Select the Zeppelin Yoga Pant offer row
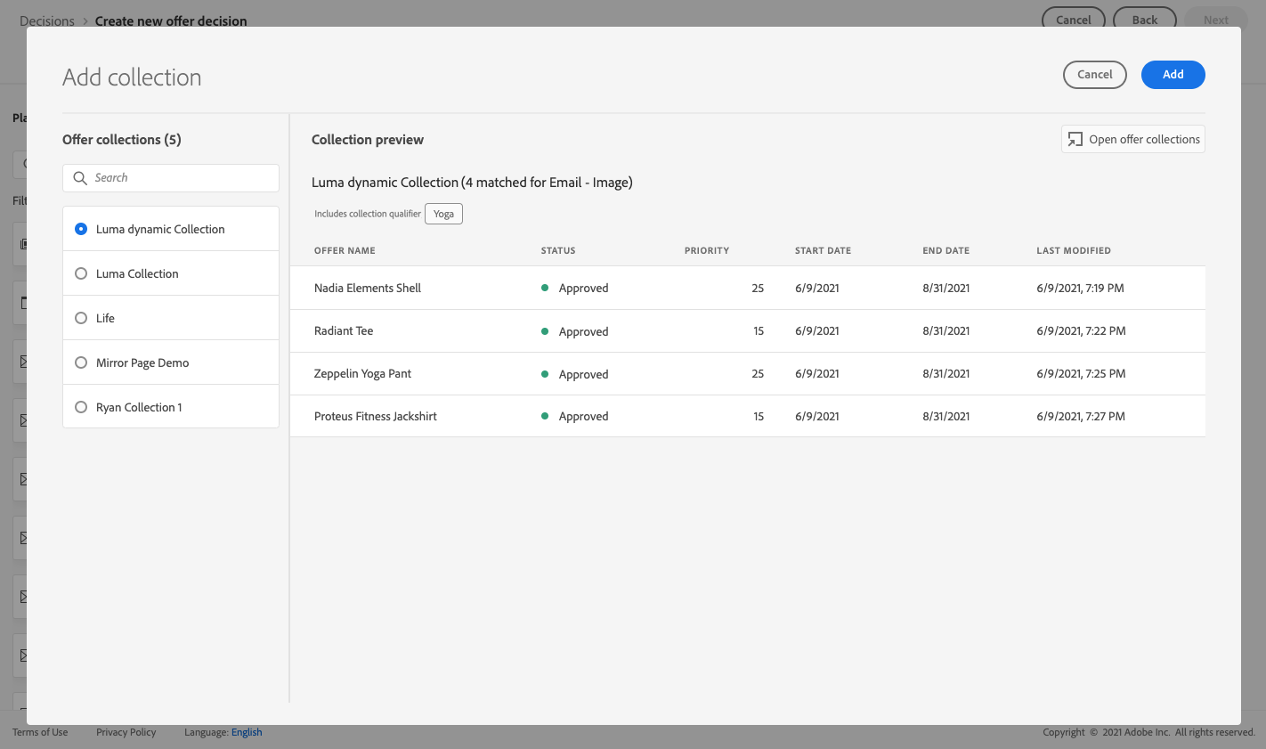The width and height of the screenshot is (1266, 749). [x=748, y=374]
